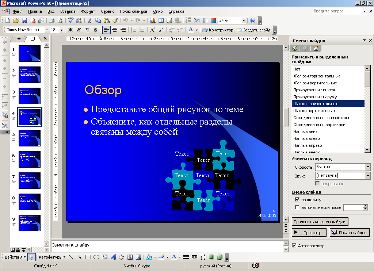Select the Line drawing tool
The width and height of the screenshot is (374, 271).
pyautogui.click(x=71, y=257)
